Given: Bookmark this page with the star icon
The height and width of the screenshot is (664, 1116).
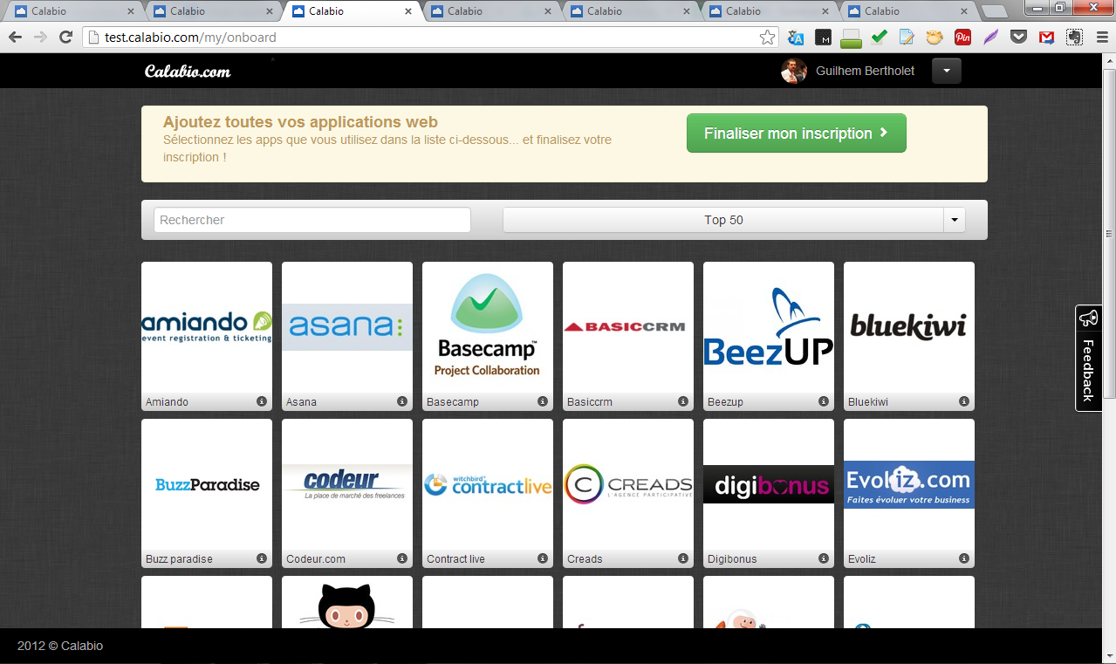Looking at the screenshot, I should [767, 38].
